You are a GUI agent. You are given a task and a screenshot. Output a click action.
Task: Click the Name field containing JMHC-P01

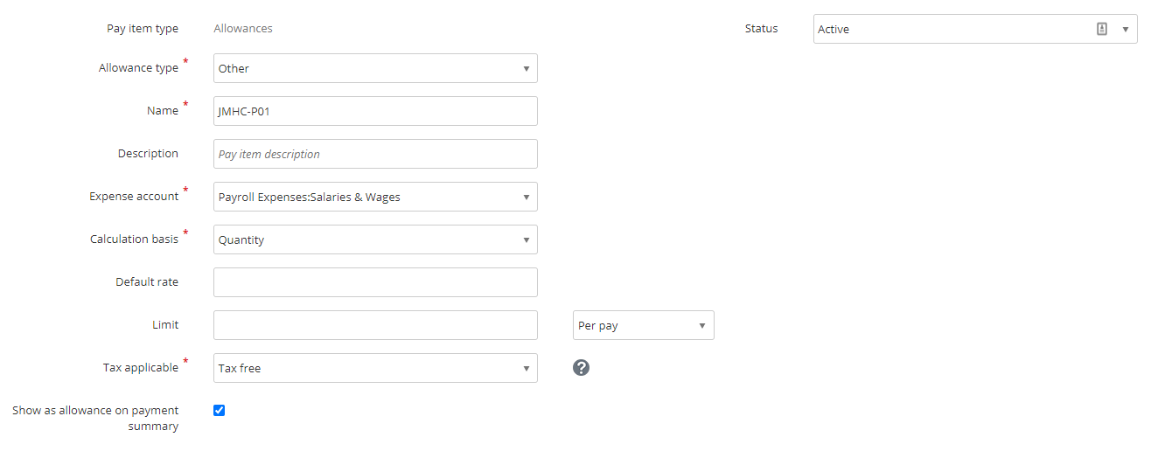[375, 111]
